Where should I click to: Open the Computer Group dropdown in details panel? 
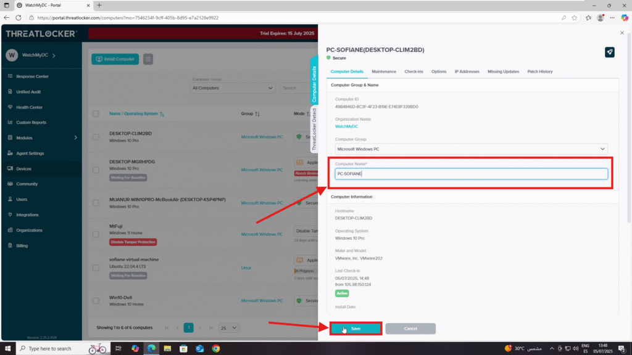(x=471, y=149)
